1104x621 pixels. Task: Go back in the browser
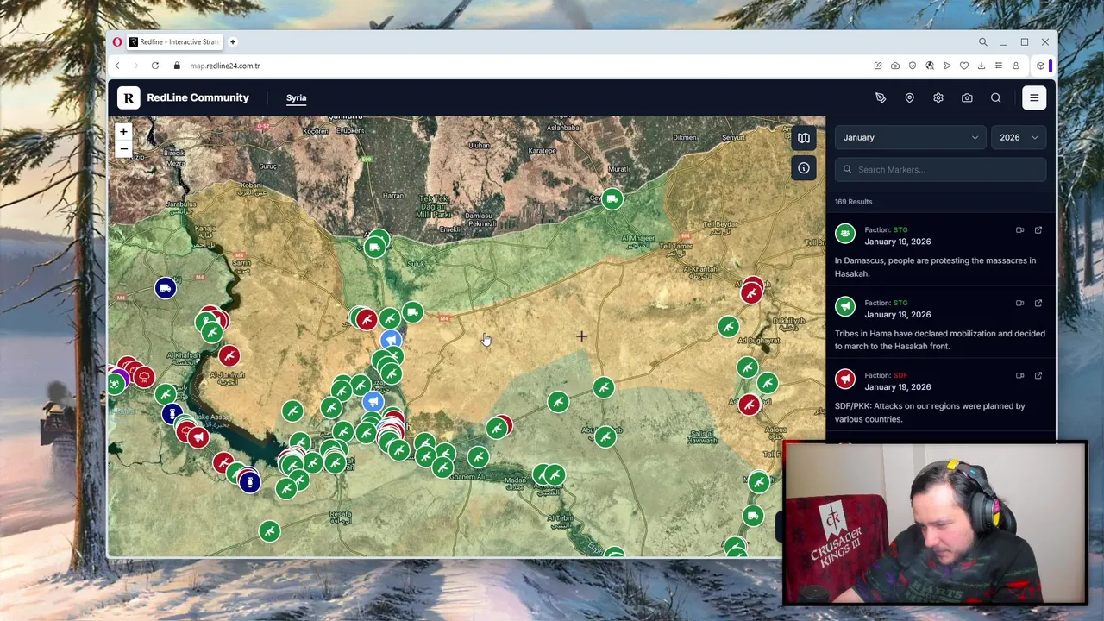pyautogui.click(x=117, y=66)
